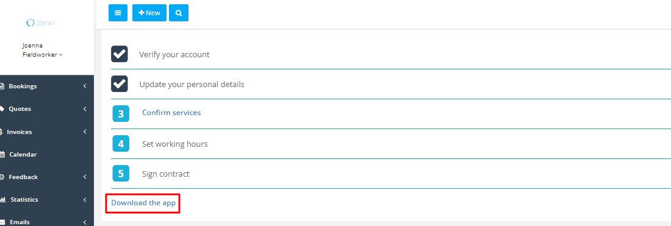Screen dimensions: 671x226
Task: Click the Calendar icon in sidebar
Action: pyautogui.click(x=2, y=155)
